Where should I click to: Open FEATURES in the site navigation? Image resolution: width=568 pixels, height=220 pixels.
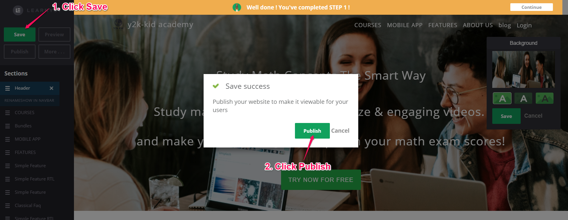pyautogui.click(x=443, y=25)
